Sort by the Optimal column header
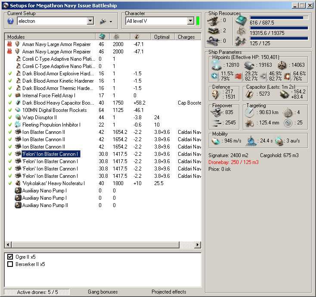 [x=162, y=37]
